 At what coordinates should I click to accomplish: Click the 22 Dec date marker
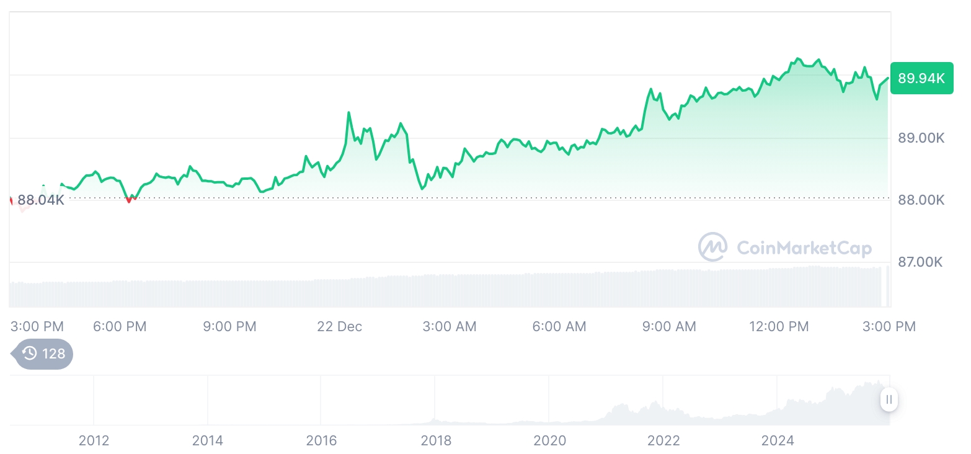point(339,326)
